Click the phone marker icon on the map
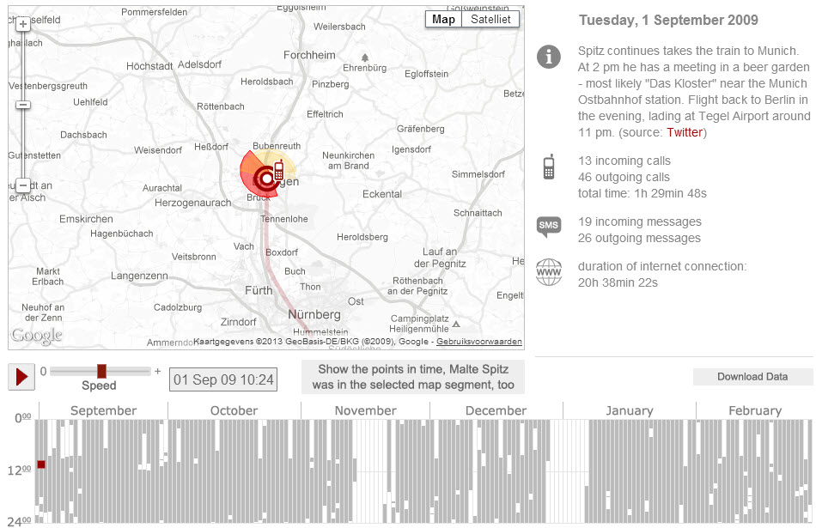This screenshot has height=528, width=816. [x=278, y=170]
